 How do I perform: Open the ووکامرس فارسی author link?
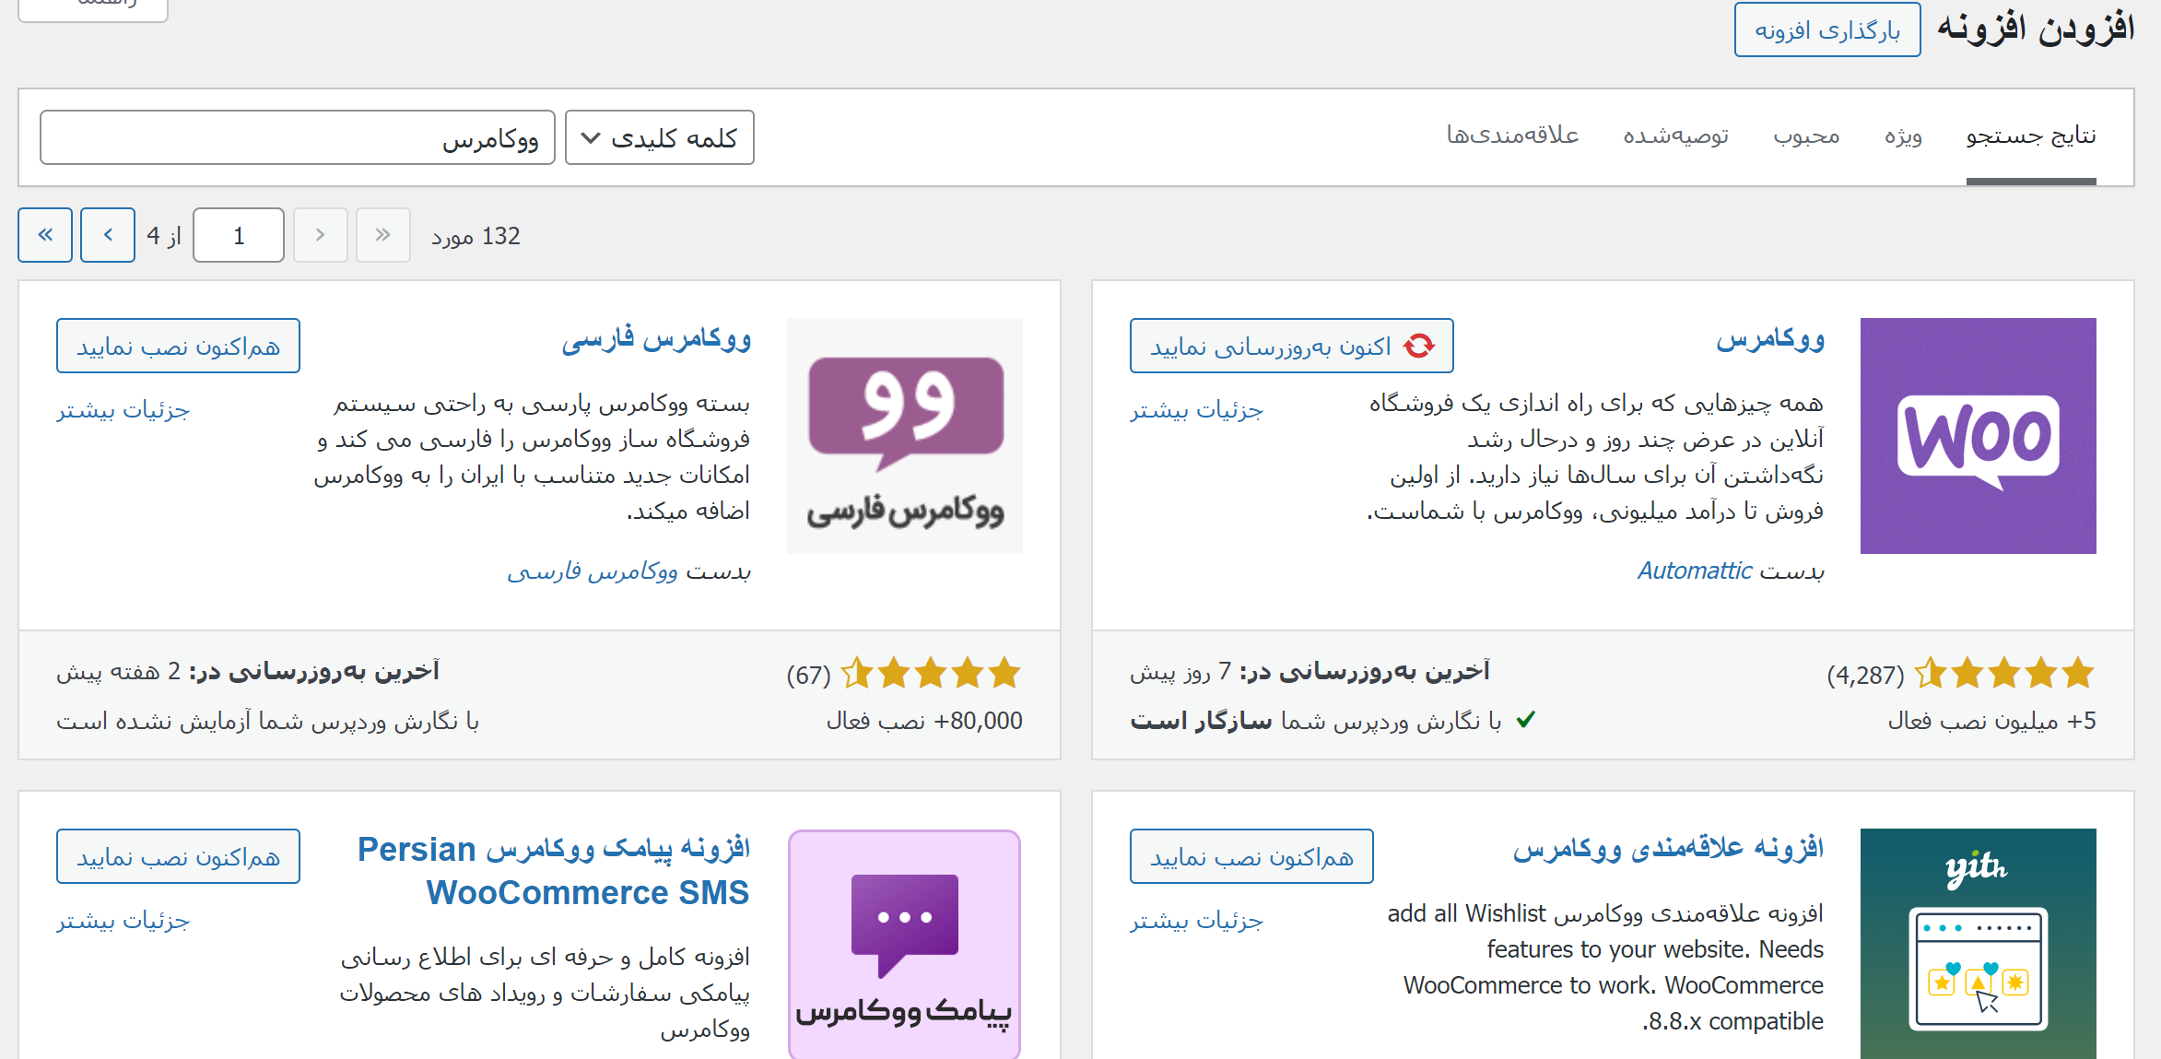593,571
